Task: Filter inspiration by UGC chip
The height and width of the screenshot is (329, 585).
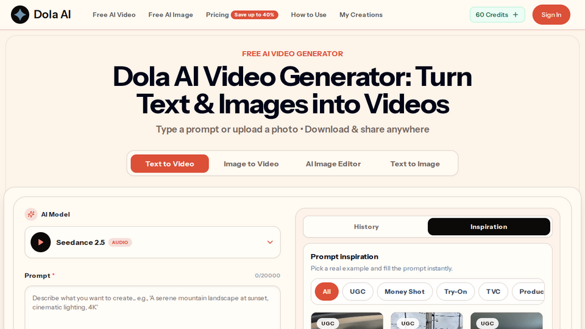Action: click(358, 292)
